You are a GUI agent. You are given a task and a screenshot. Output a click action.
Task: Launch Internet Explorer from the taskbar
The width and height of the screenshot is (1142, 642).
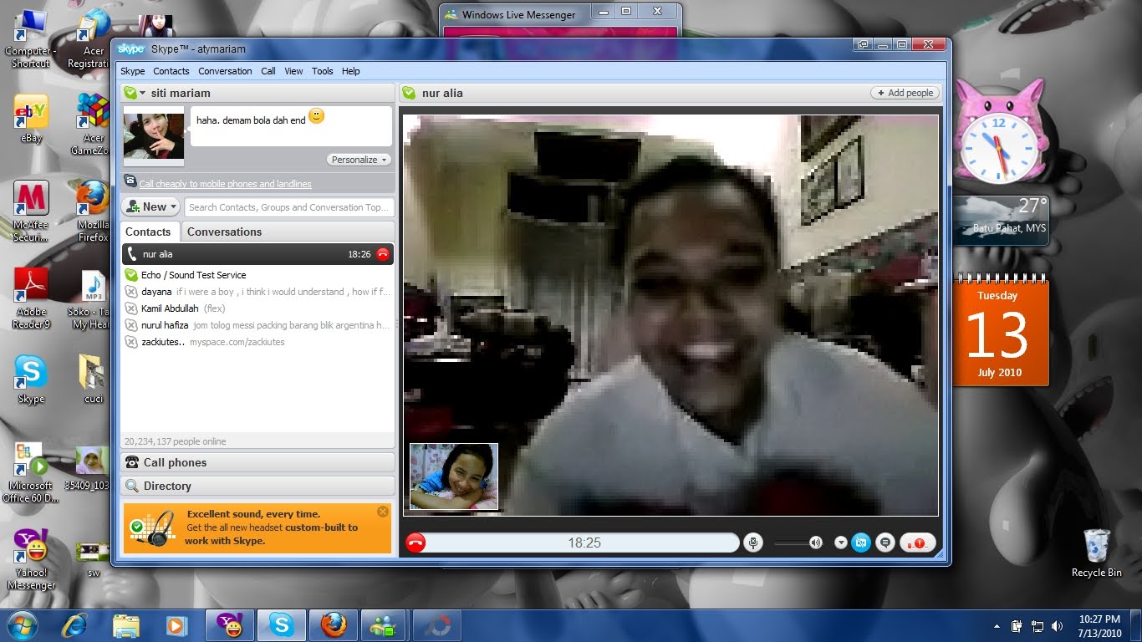[74, 625]
